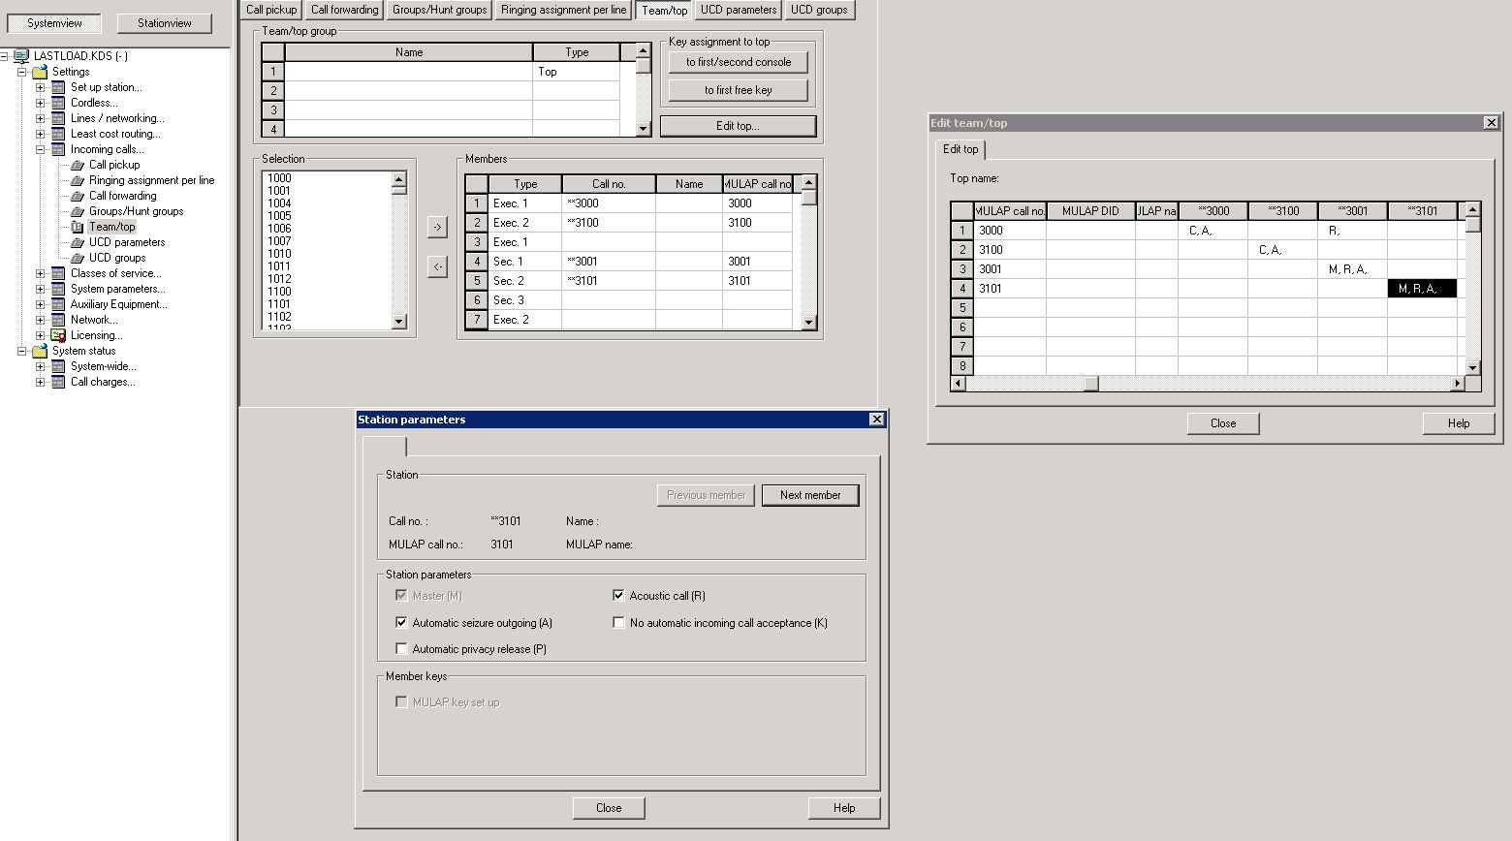Image resolution: width=1512 pixels, height=841 pixels.
Task: Click the UCD groups page icon
Action: coord(78,258)
